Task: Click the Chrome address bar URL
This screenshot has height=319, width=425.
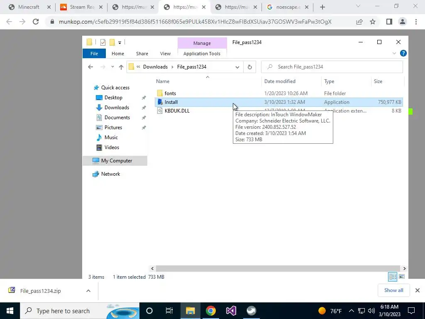Action: pos(195,22)
